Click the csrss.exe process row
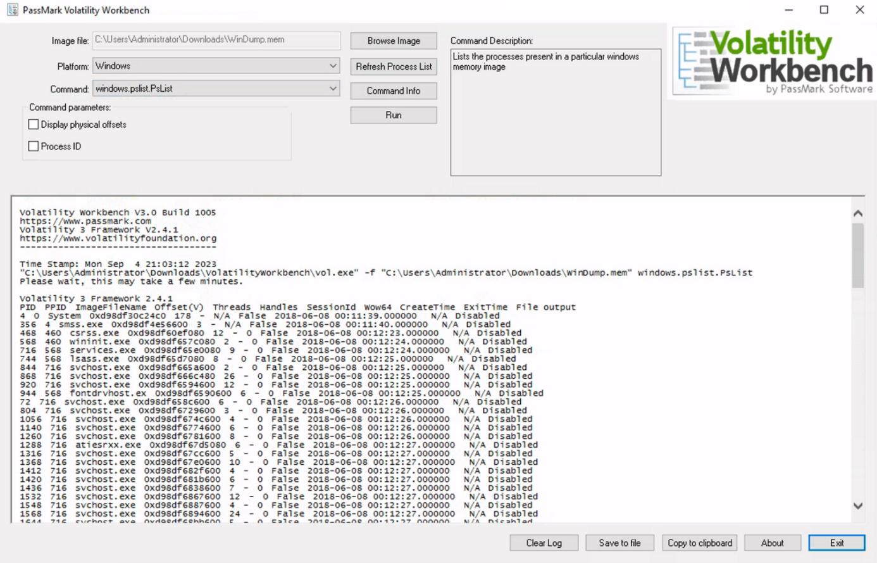The height and width of the screenshot is (563, 877). click(x=271, y=333)
